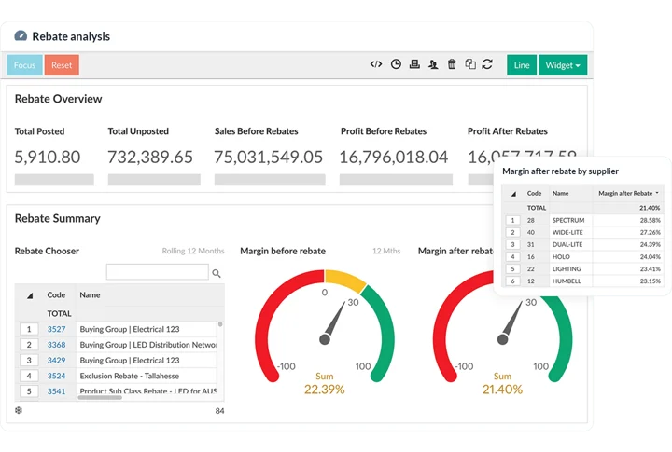Viewport: 672px width, 452px height.
Task: Click the horizontal scrollbar under rebate table
Action: click(100, 397)
